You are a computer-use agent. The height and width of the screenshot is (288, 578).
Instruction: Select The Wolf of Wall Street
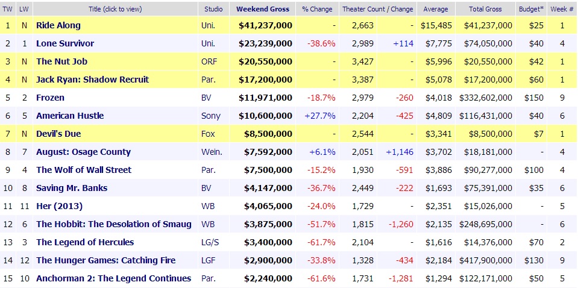84,170
